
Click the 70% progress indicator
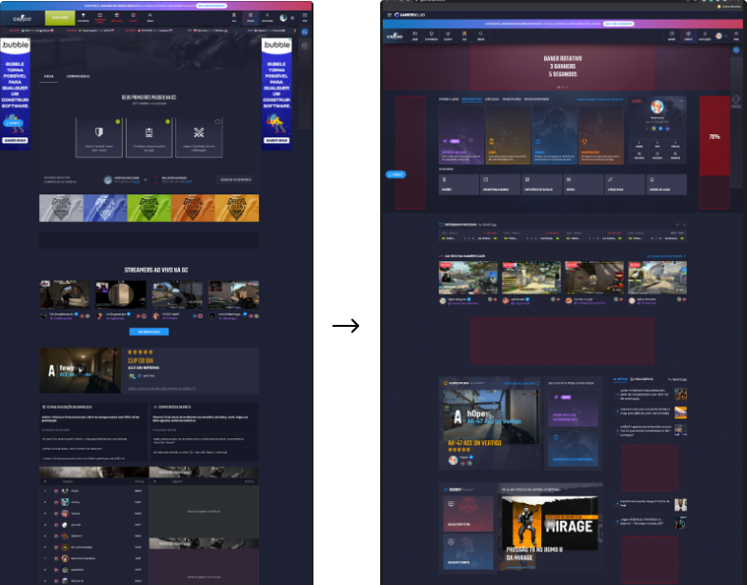click(x=715, y=137)
